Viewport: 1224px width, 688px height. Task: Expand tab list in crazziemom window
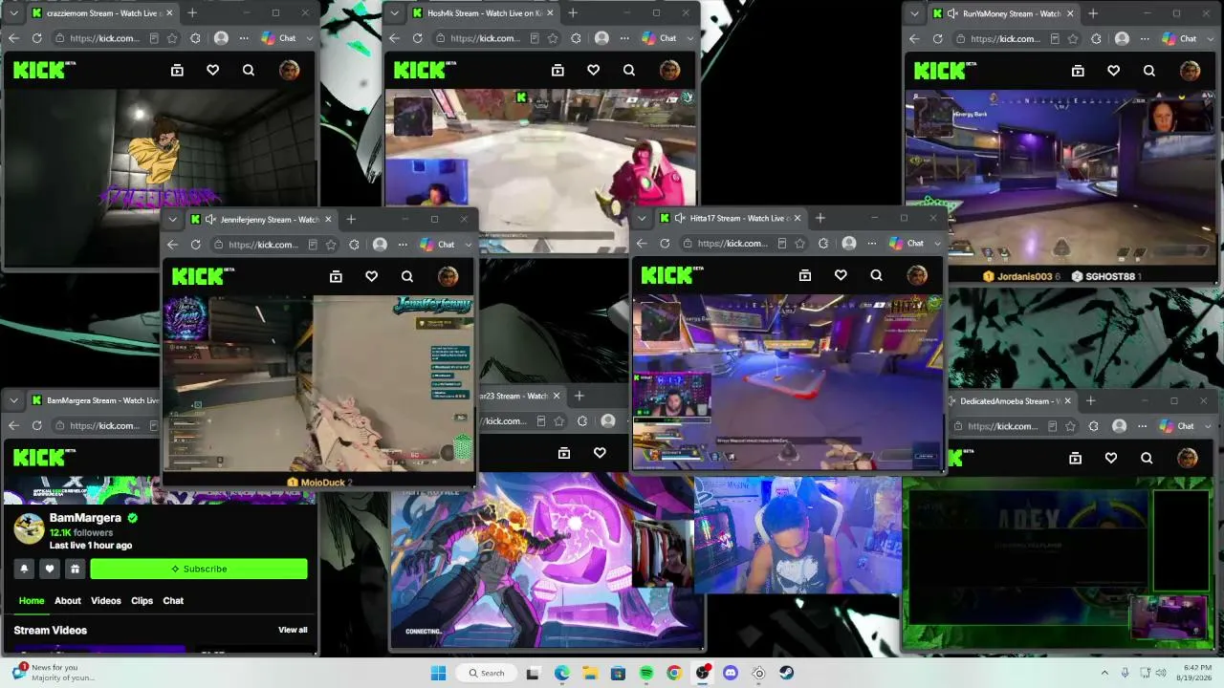[15, 13]
